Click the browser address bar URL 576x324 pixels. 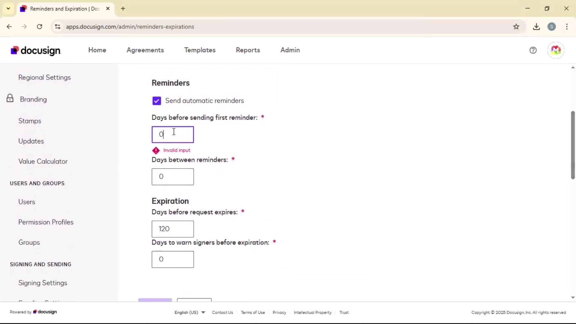point(130,27)
